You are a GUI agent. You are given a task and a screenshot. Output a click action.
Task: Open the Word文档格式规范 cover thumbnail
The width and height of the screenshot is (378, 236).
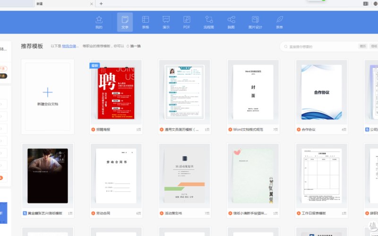click(253, 92)
